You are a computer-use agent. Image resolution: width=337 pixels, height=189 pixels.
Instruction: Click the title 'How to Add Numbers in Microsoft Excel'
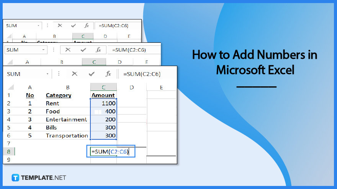[x=255, y=62]
